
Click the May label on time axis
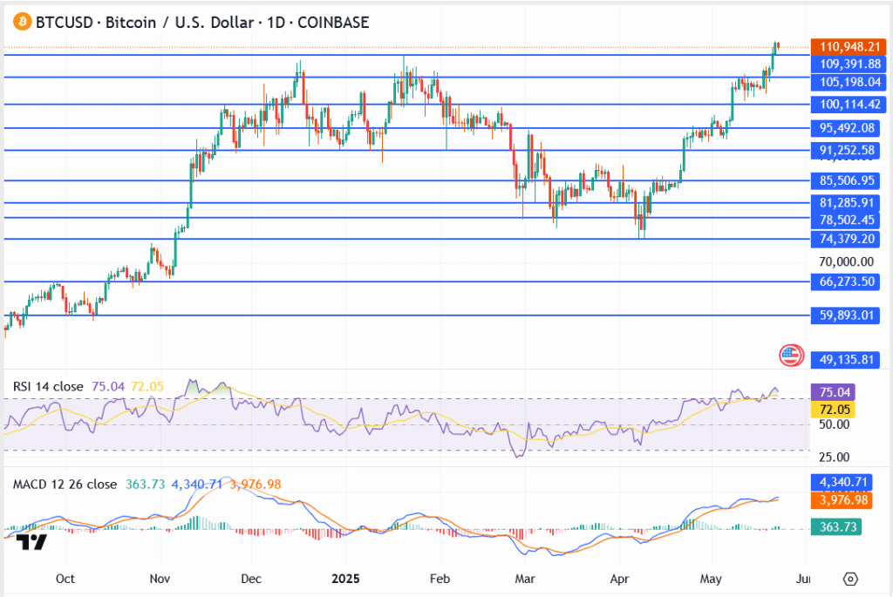[x=712, y=579]
